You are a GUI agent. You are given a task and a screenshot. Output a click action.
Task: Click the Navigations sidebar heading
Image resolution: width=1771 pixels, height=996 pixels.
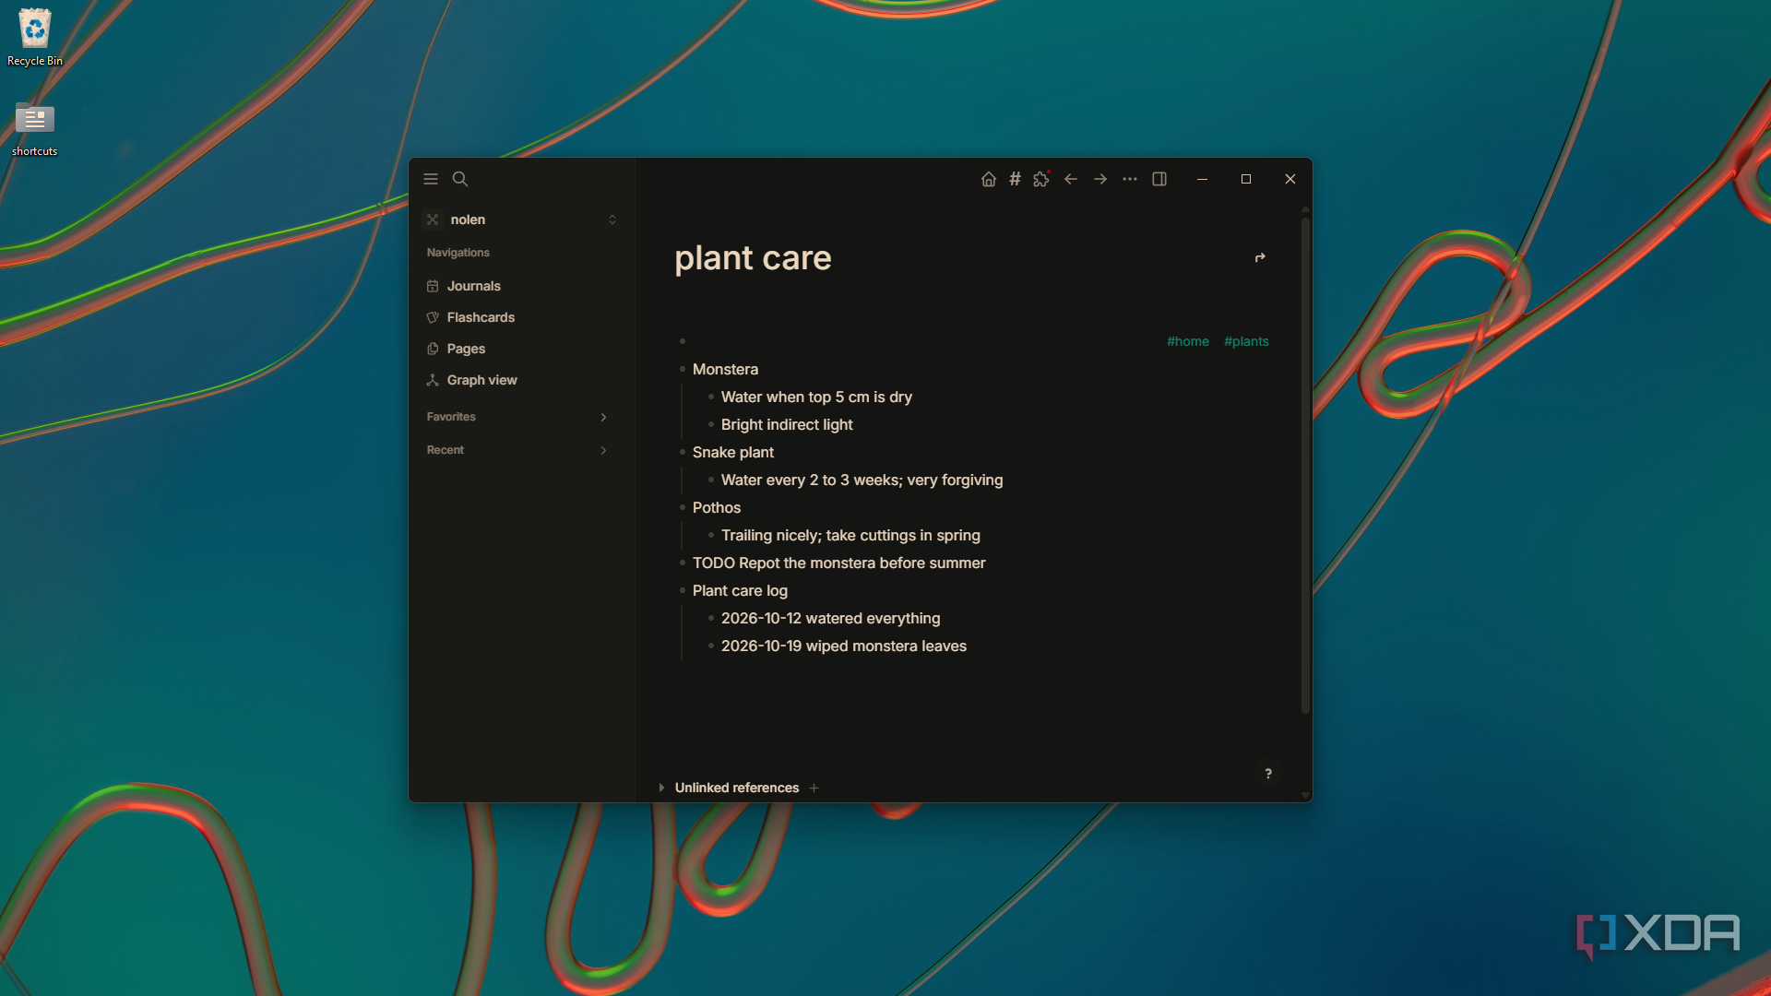pos(458,253)
